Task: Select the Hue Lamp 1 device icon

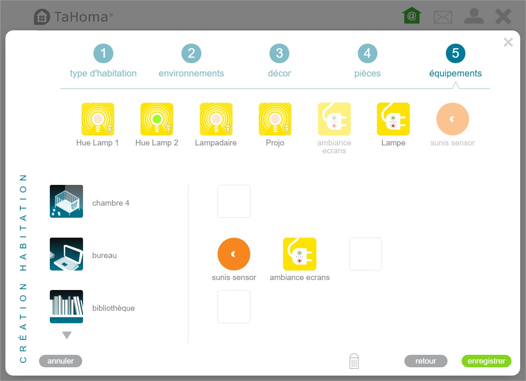Action: (x=98, y=119)
